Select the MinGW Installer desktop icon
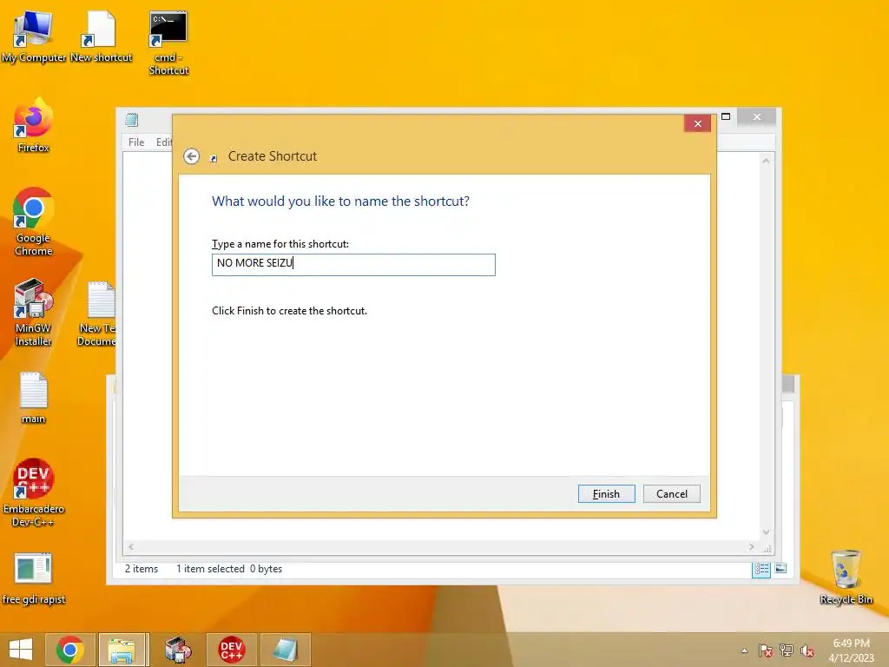889x667 pixels. coord(34,313)
